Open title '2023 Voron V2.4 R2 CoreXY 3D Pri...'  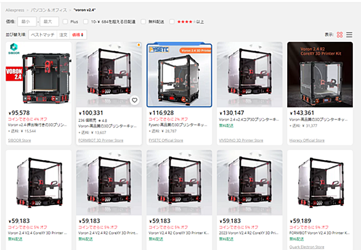pos(249,233)
